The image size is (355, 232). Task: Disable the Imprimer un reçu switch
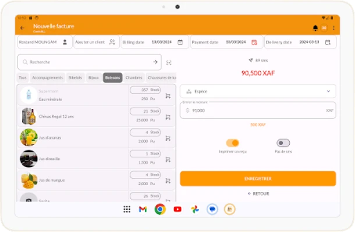[233, 143]
